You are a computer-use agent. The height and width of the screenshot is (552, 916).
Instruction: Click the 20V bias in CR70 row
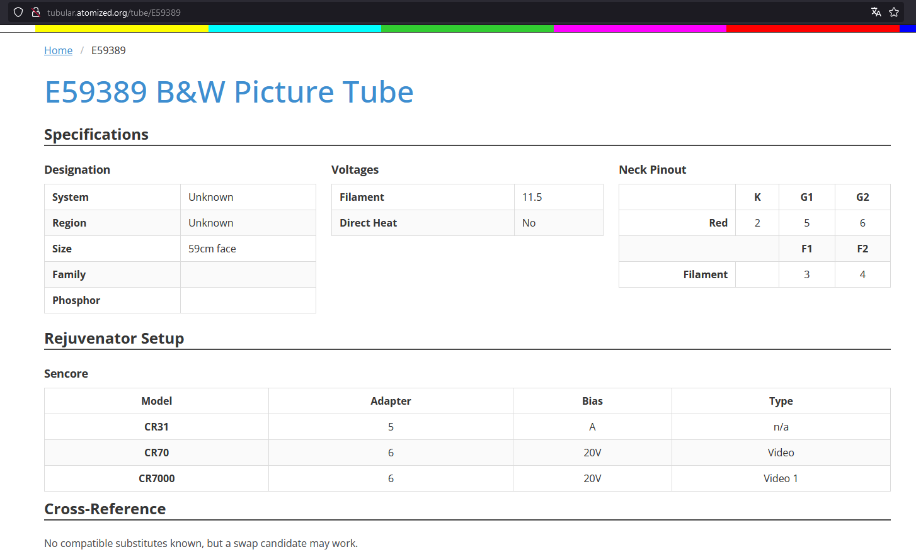pos(592,453)
